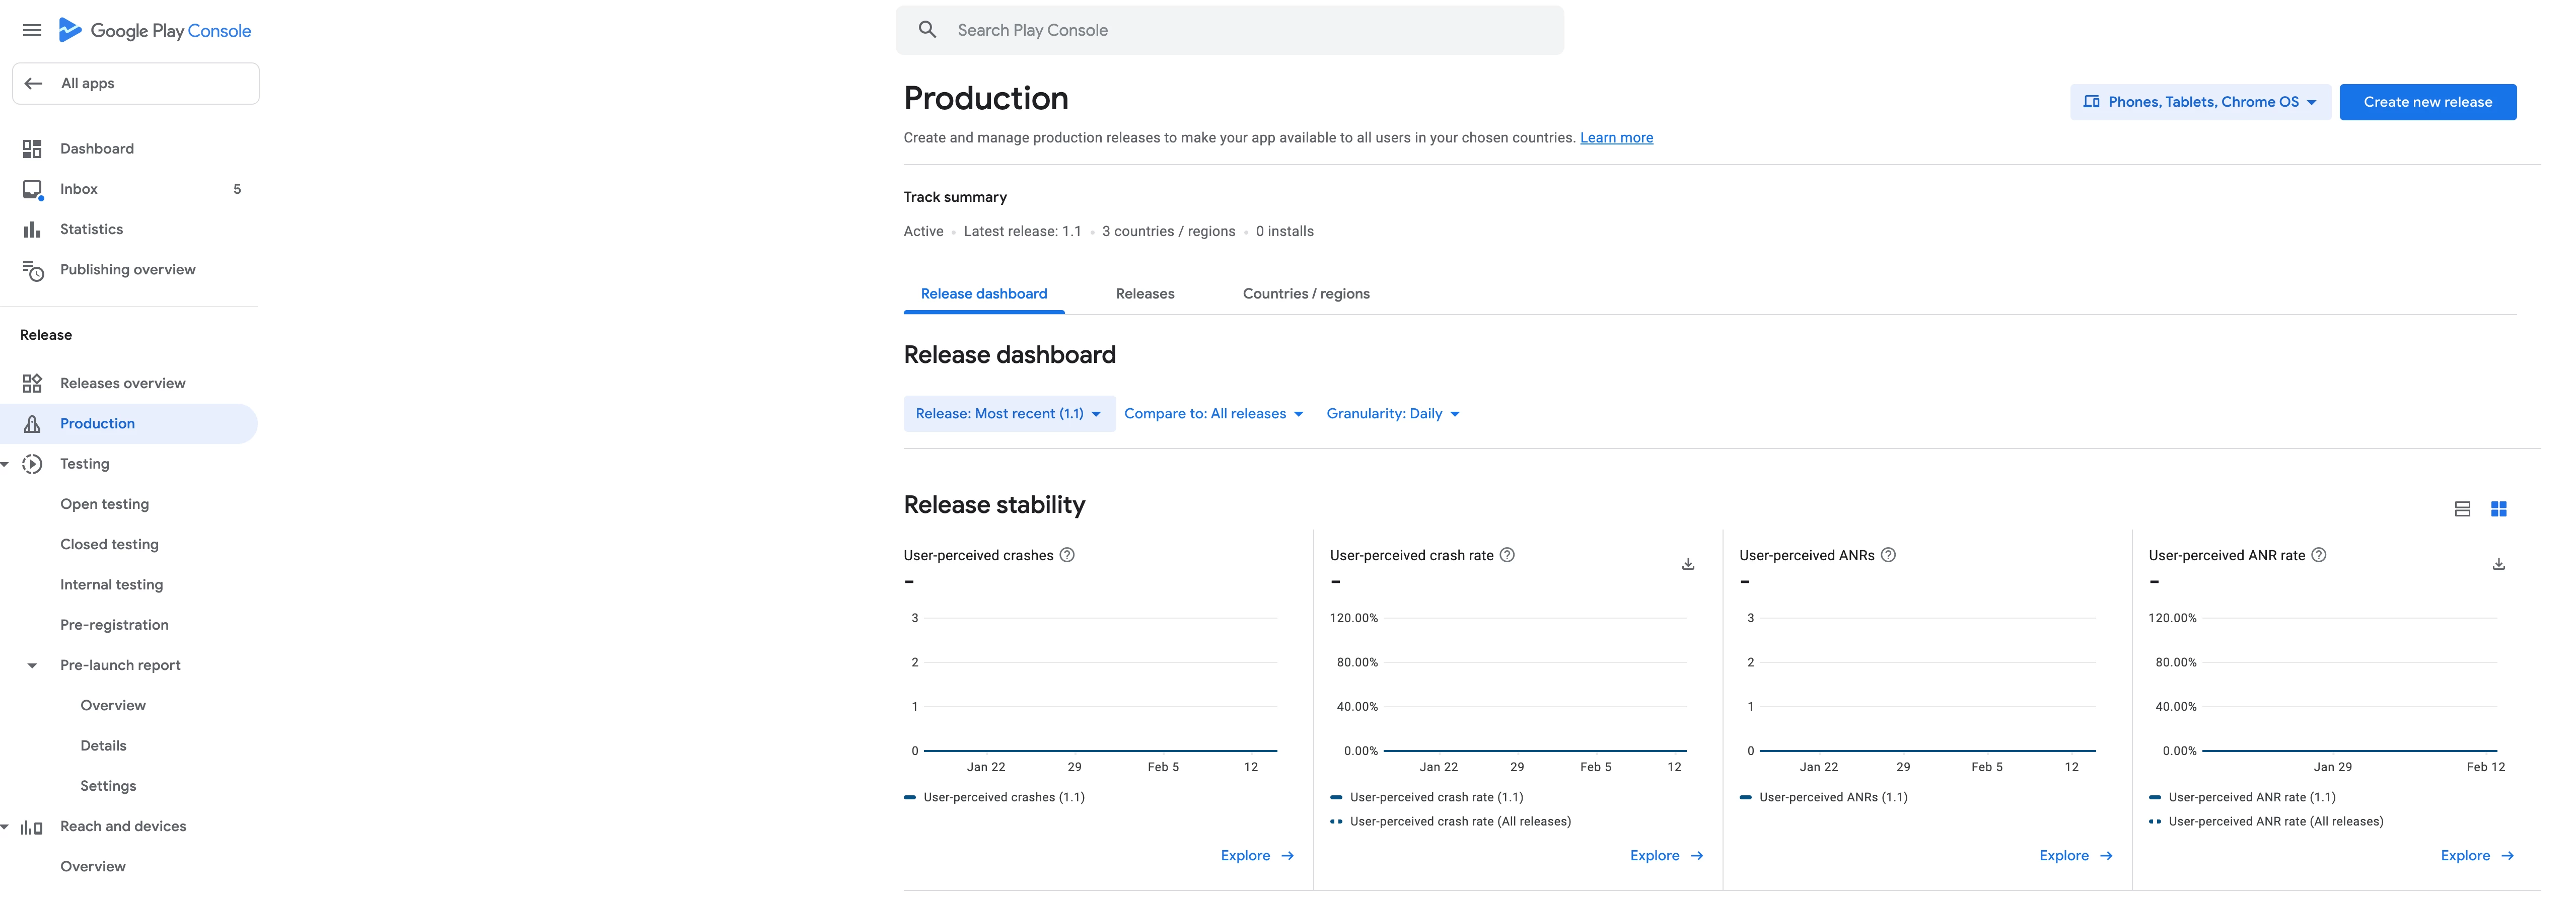
Task: Open the Granularity: Daily dropdown
Action: tap(1392, 414)
